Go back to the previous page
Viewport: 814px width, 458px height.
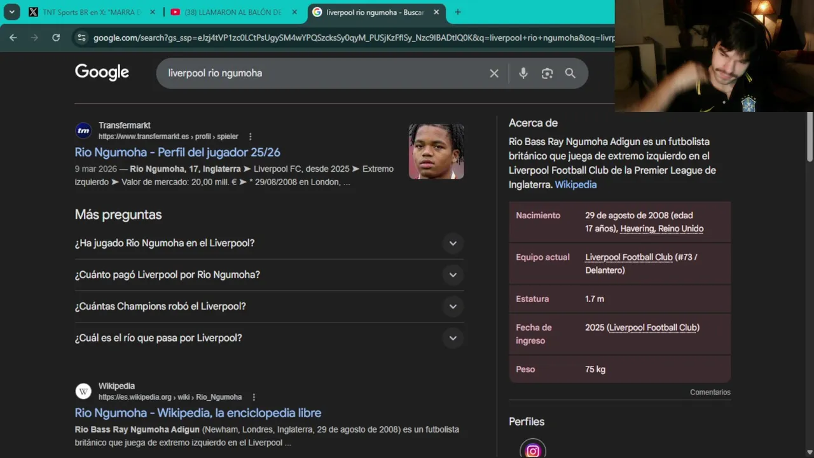pyautogui.click(x=13, y=38)
